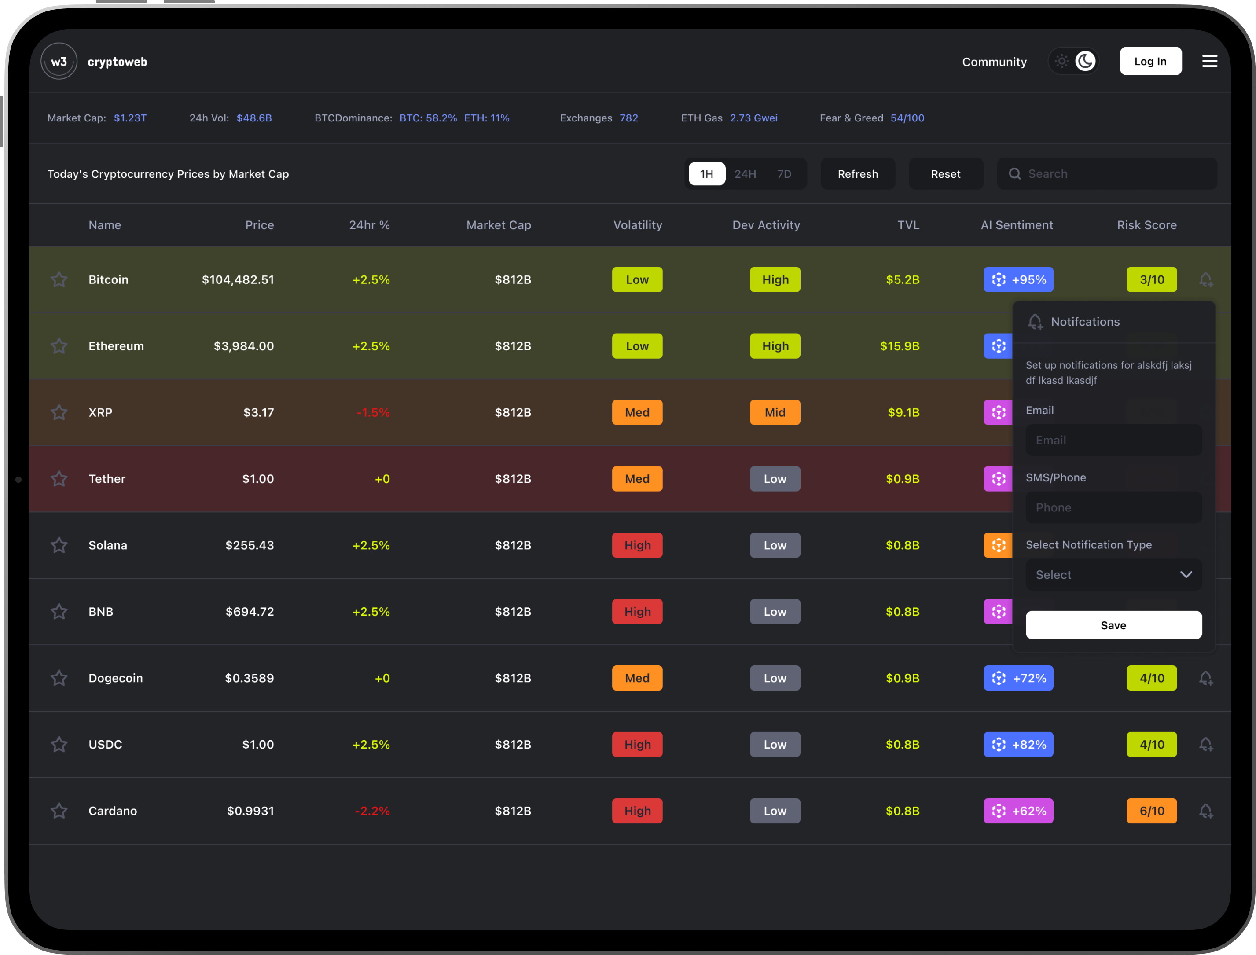Toggle the Ethereum favorite star
Image resolution: width=1256 pixels, height=955 pixels.
point(59,346)
